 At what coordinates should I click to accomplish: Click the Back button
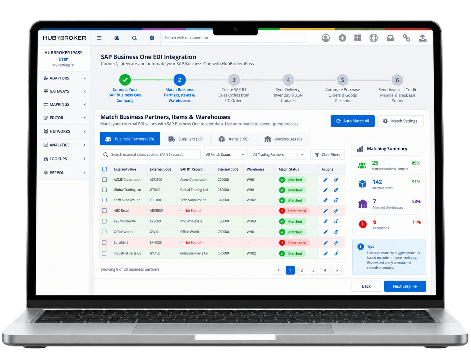366,286
